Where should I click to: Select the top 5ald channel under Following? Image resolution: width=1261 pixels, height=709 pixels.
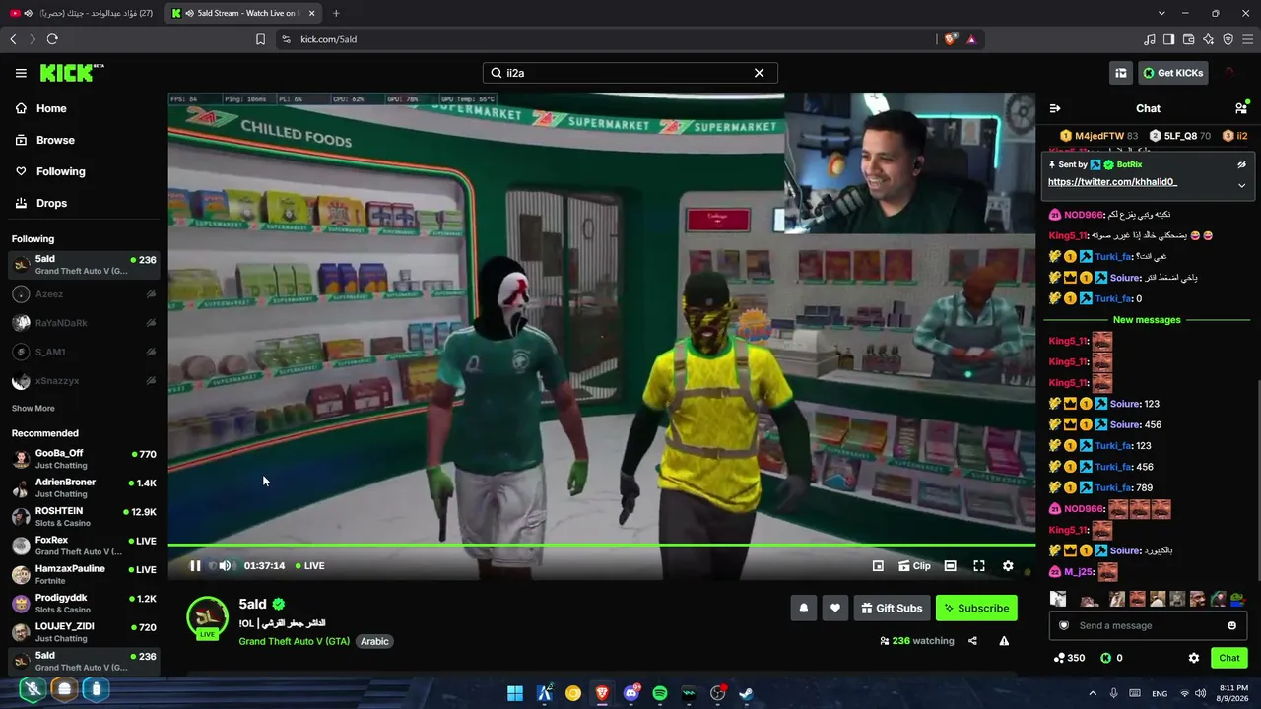coord(84,265)
